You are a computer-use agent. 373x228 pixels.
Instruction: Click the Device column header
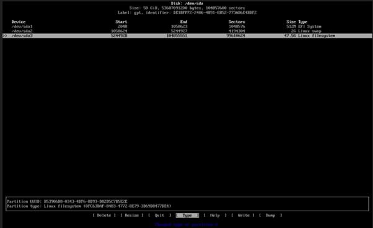coord(19,22)
